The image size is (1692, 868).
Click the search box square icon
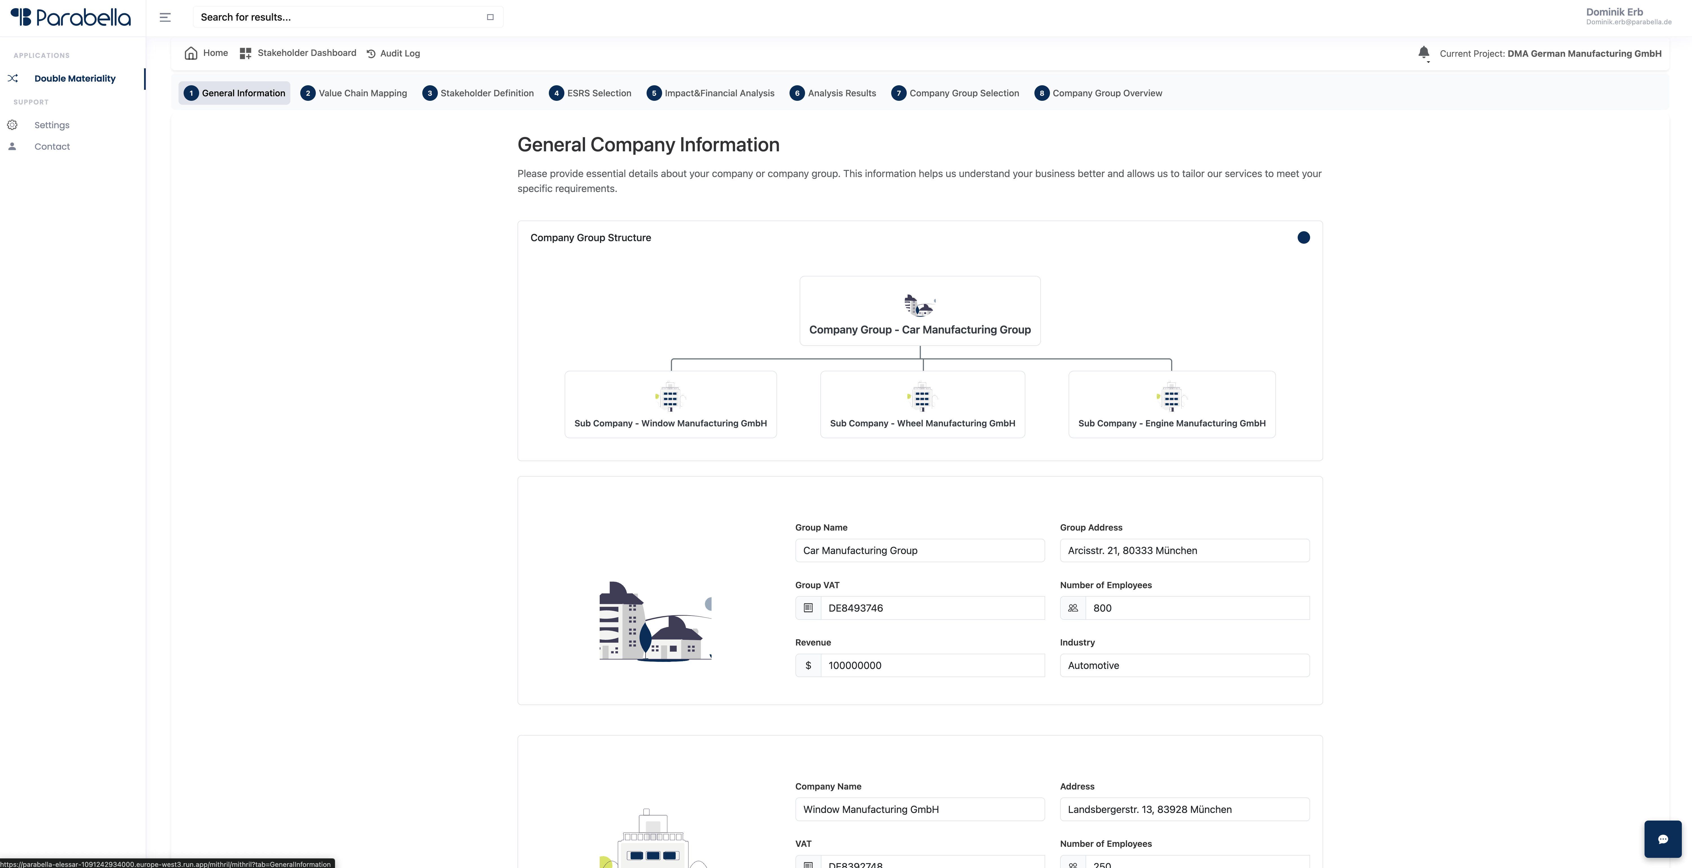point(490,17)
